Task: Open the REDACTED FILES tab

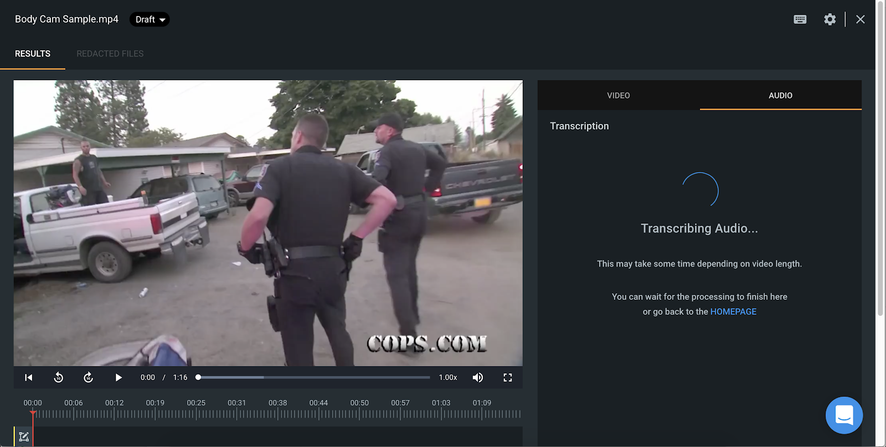Action: 110,54
